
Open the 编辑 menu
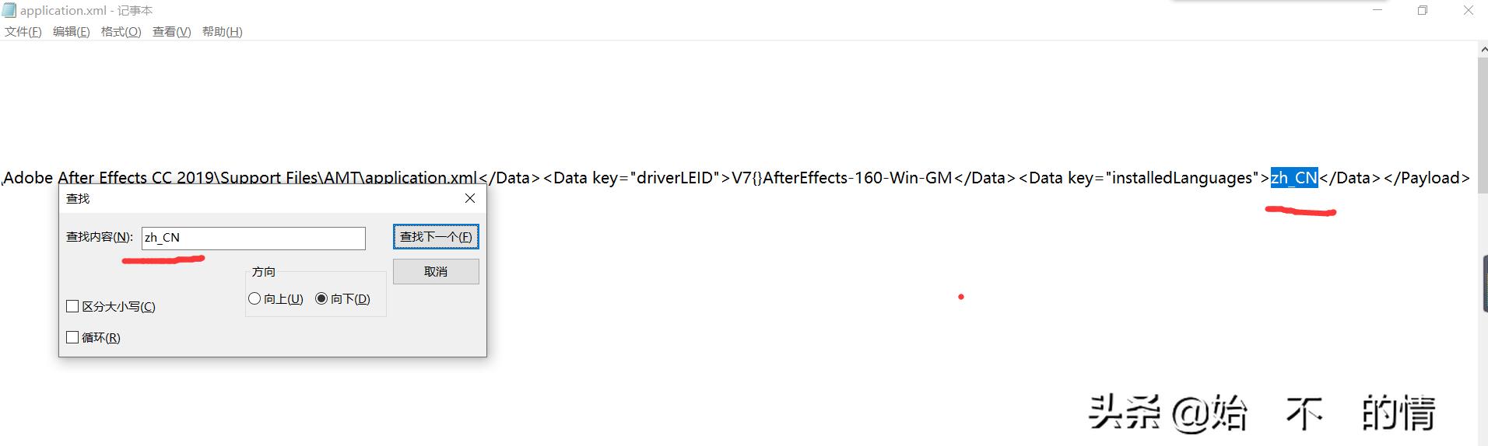[x=72, y=32]
